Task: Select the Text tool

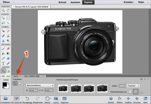Action: (x=3, y=63)
